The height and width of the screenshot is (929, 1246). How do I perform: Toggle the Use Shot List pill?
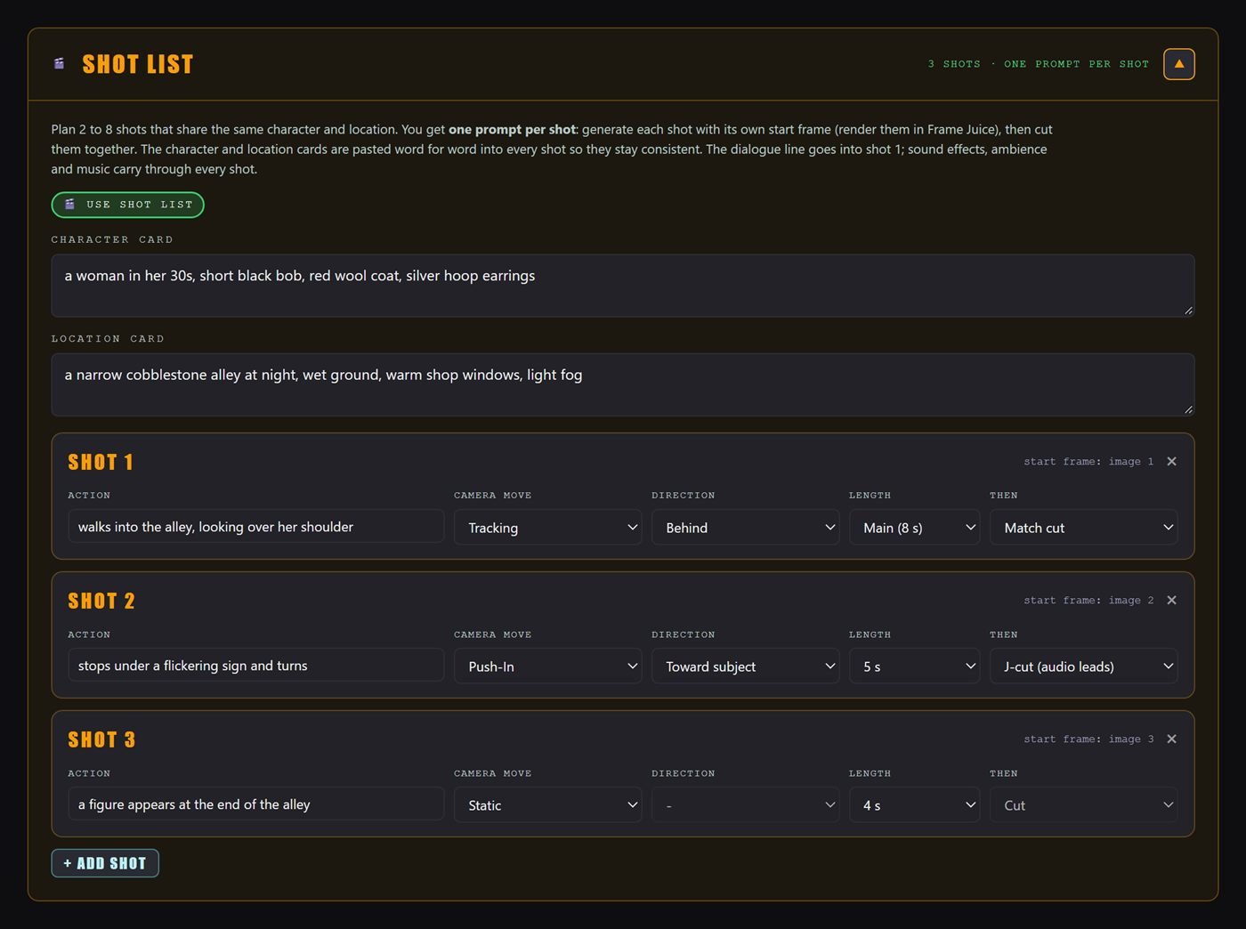coord(127,205)
